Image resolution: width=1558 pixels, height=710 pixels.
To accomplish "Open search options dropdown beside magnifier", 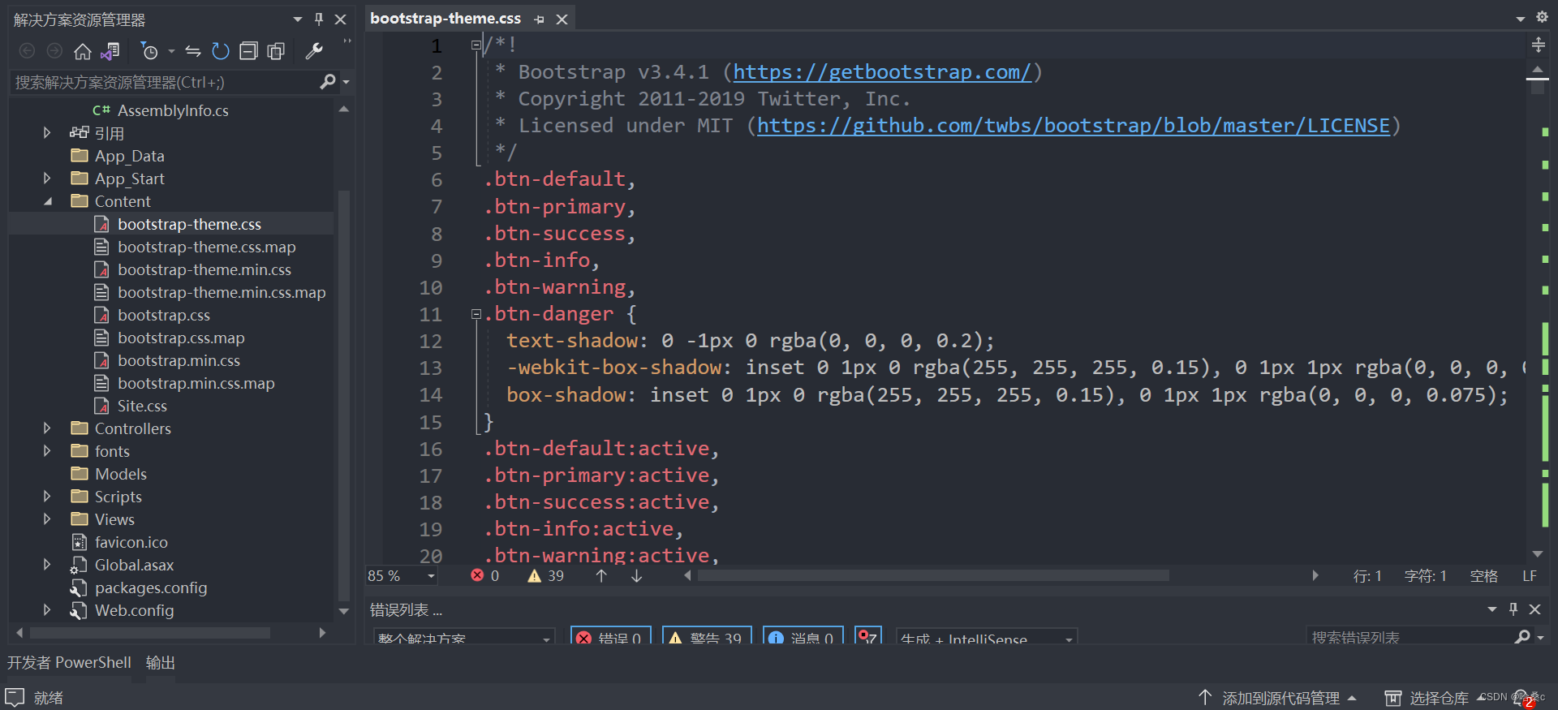I will click(x=346, y=82).
